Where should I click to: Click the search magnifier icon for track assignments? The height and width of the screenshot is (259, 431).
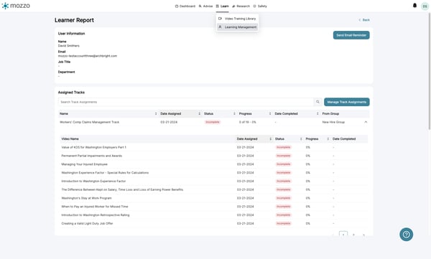click(318, 102)
